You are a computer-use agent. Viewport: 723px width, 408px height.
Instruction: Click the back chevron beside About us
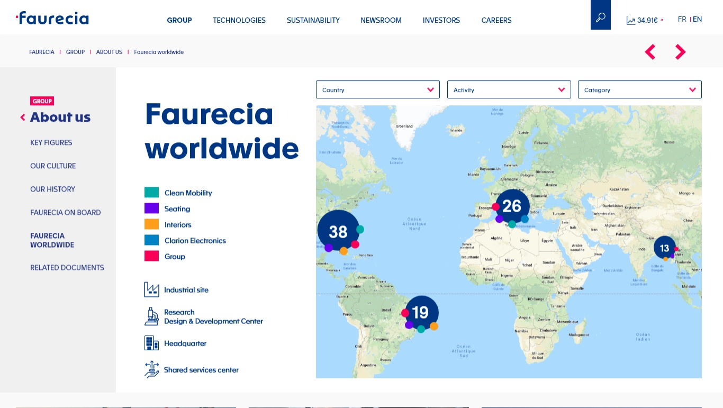(x=23, y=117)
